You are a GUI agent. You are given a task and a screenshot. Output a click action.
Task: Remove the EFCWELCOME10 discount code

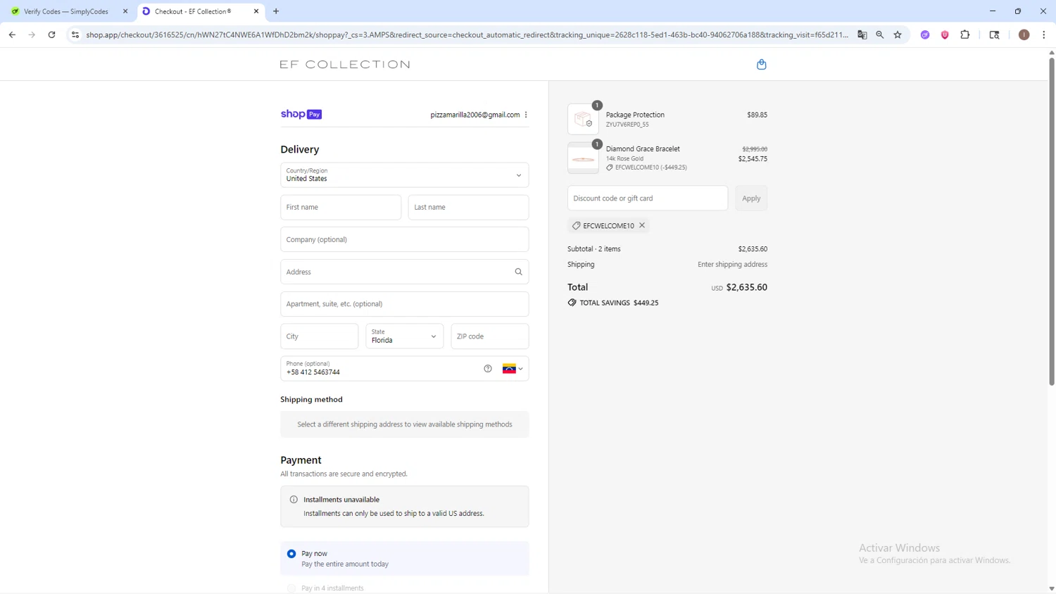642,225
